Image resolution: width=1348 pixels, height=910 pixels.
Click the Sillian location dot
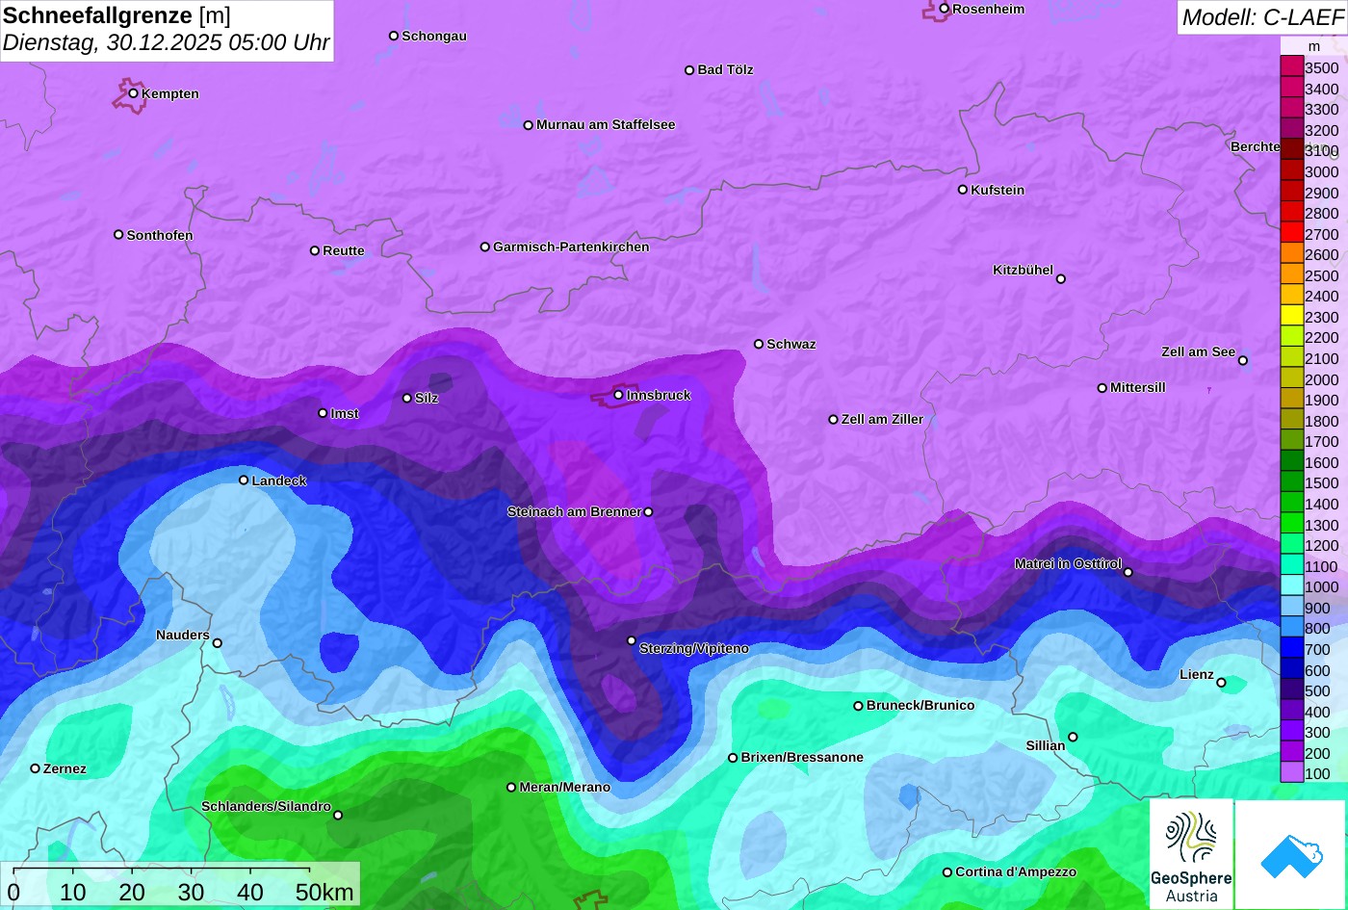[x=1074, y=738]
